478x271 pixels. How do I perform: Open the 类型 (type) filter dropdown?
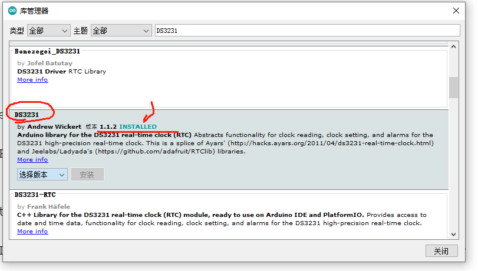point(49,31)
